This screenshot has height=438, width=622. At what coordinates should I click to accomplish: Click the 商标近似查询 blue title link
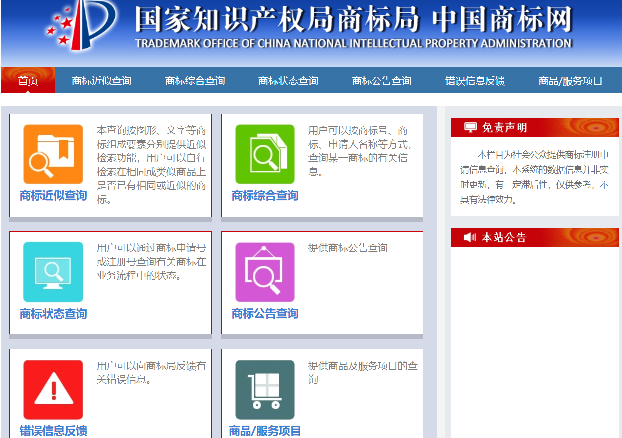53,196
